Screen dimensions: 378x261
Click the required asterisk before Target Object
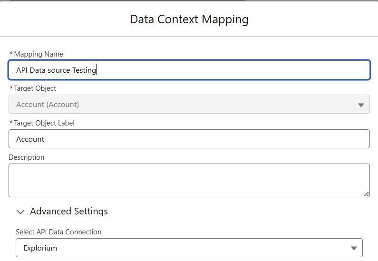point(11,88)
